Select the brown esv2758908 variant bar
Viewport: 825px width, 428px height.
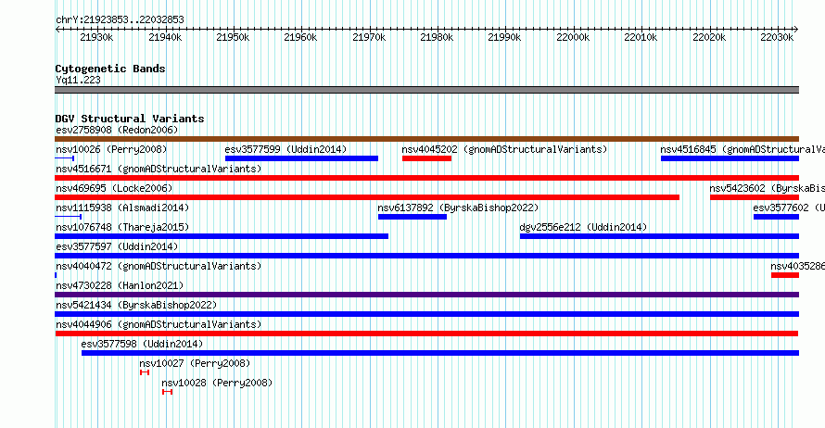point(426,139)
